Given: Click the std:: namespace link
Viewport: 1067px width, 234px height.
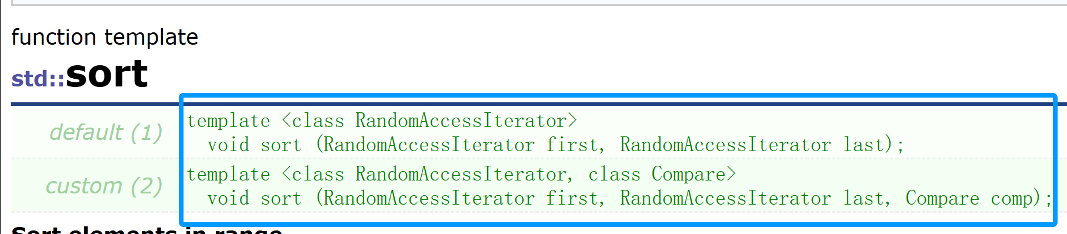Looking at the screenshot, I should pos(38,79).
